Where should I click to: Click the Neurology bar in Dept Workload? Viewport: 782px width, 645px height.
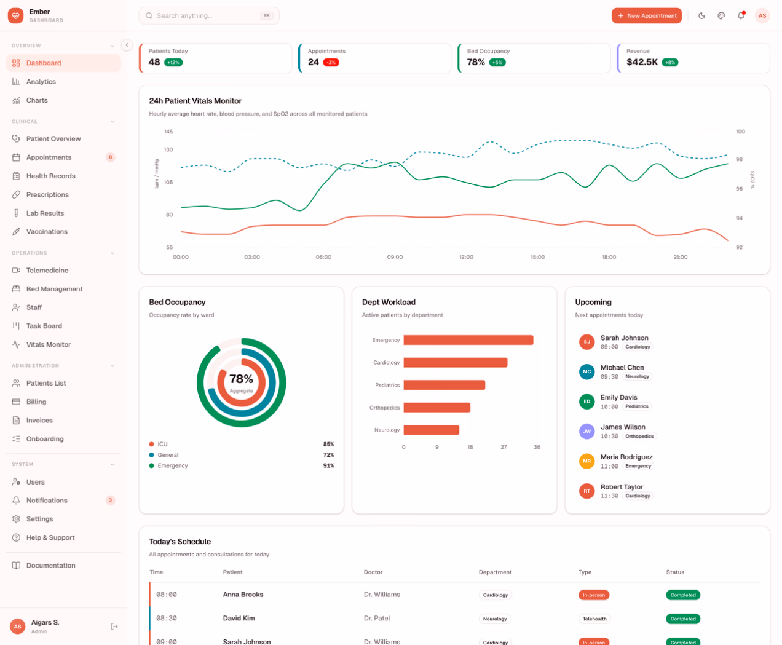431,430
